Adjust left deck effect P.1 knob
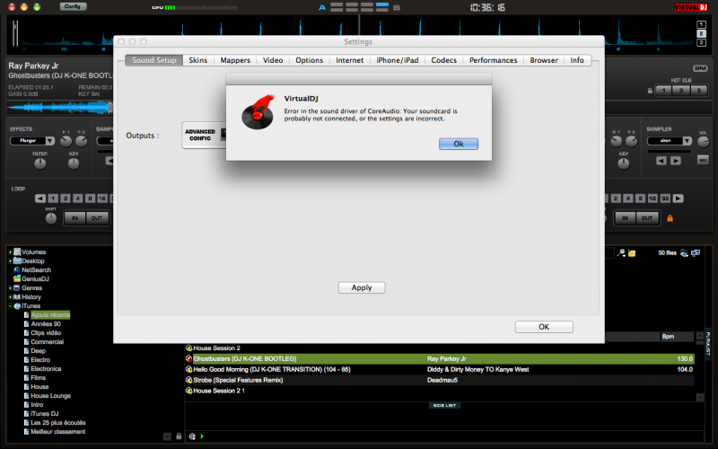Screen dimensions: 718x449 point(66,141)
